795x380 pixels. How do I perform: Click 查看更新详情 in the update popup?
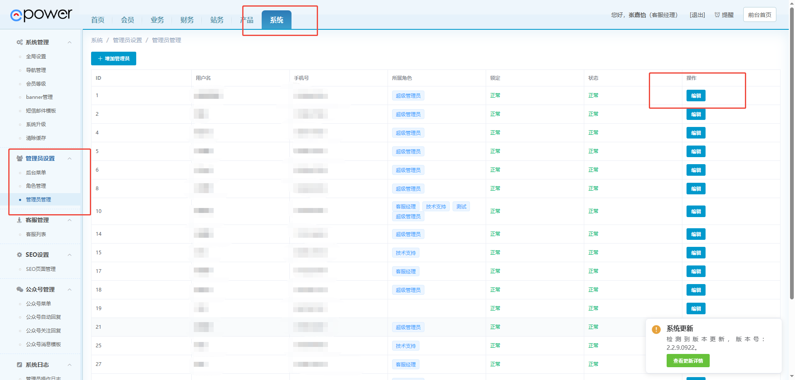tap(688, 361)
